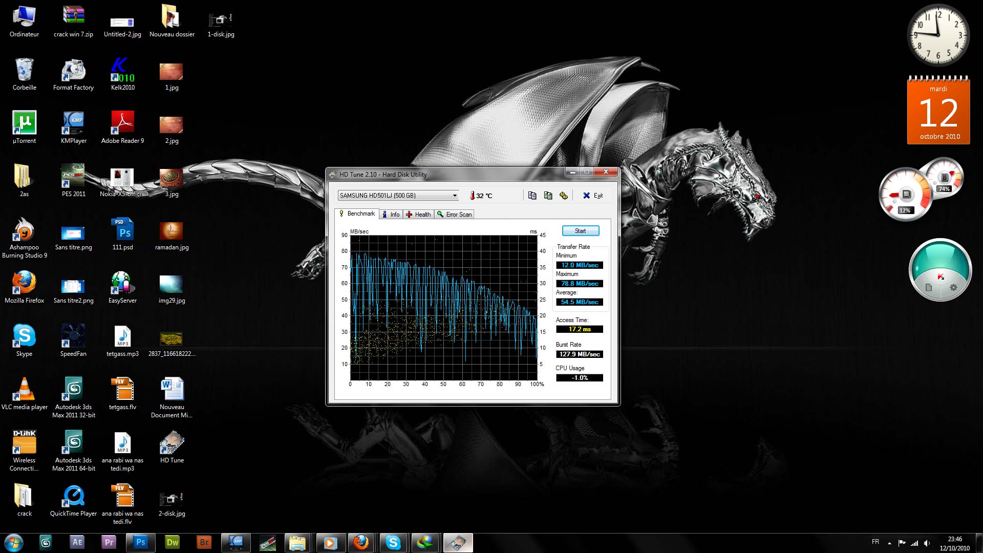Switch to Photoshop in the taskbar
Image resolution: width=983 pixels, height=553 pixels.
(x=140, y=542)
